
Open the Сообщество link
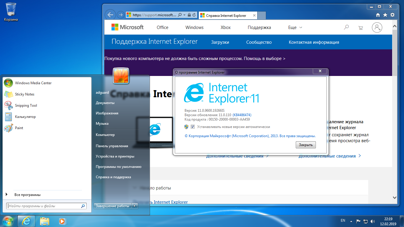click(259, 42)
